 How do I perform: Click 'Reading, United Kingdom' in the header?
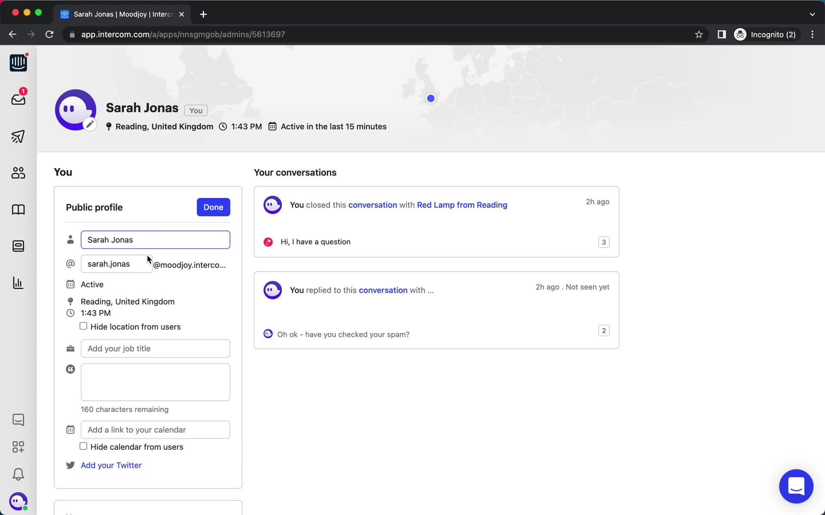[164, 127]
